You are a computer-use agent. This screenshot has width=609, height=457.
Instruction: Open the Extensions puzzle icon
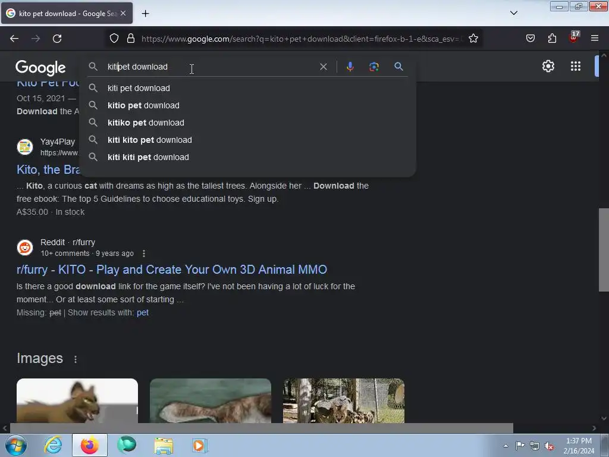coord(552,39)
